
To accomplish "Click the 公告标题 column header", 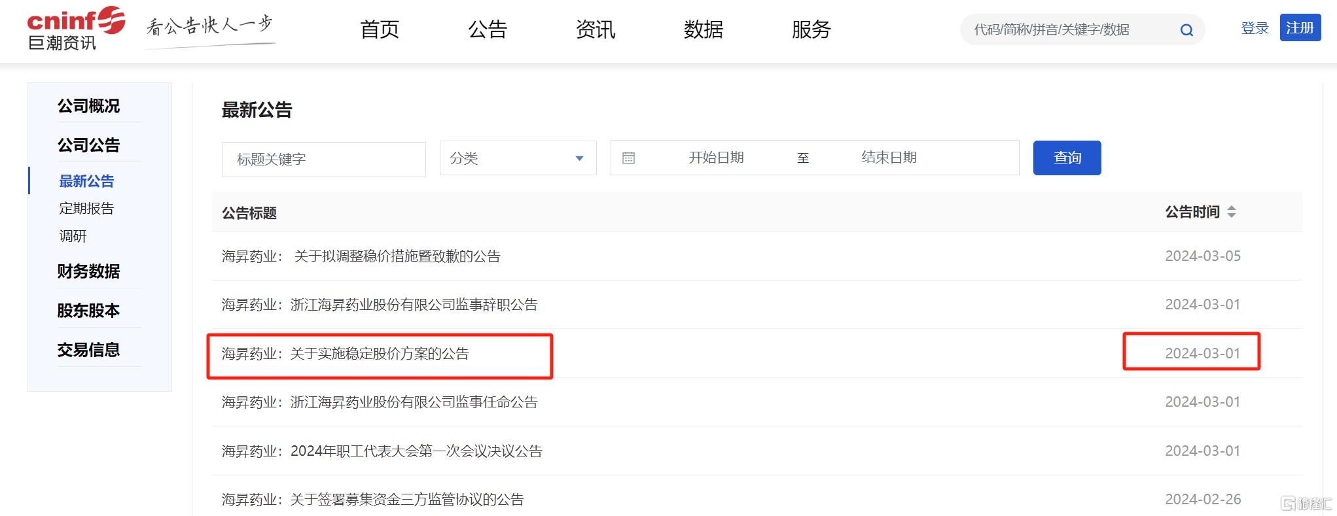I will pyautogui.click(x=249, y=213).
